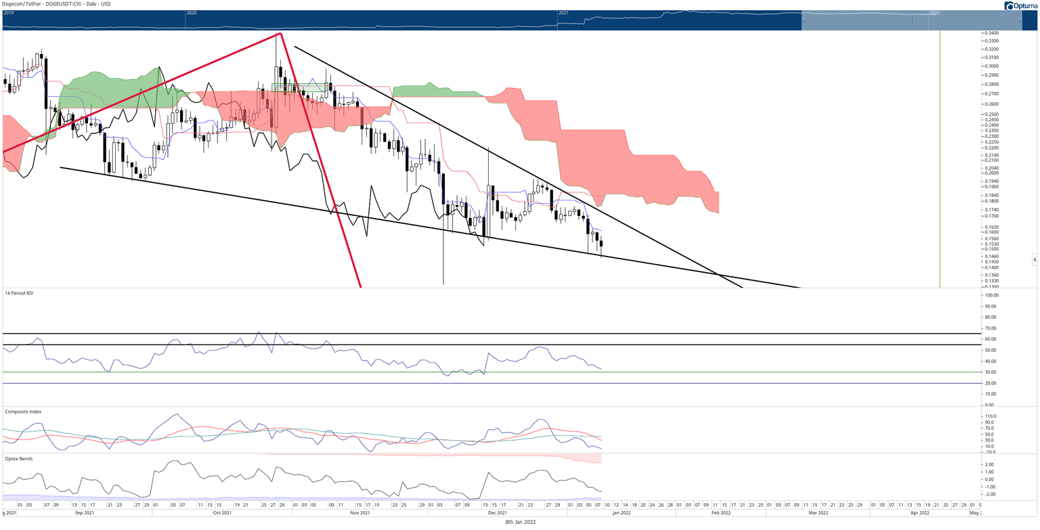
Task: Click the Nov 2021 month label on time axis
Action: [x=360, y=513]
